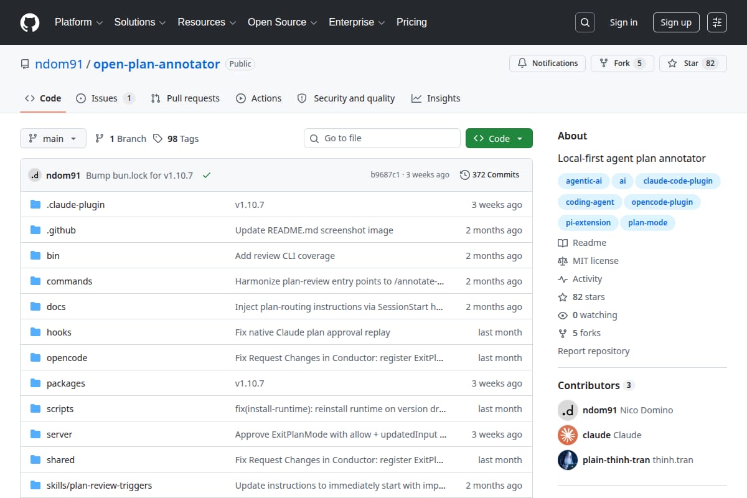Expand the Open Source dropdown menu
The image size is (747, 498).
point(283,22)
